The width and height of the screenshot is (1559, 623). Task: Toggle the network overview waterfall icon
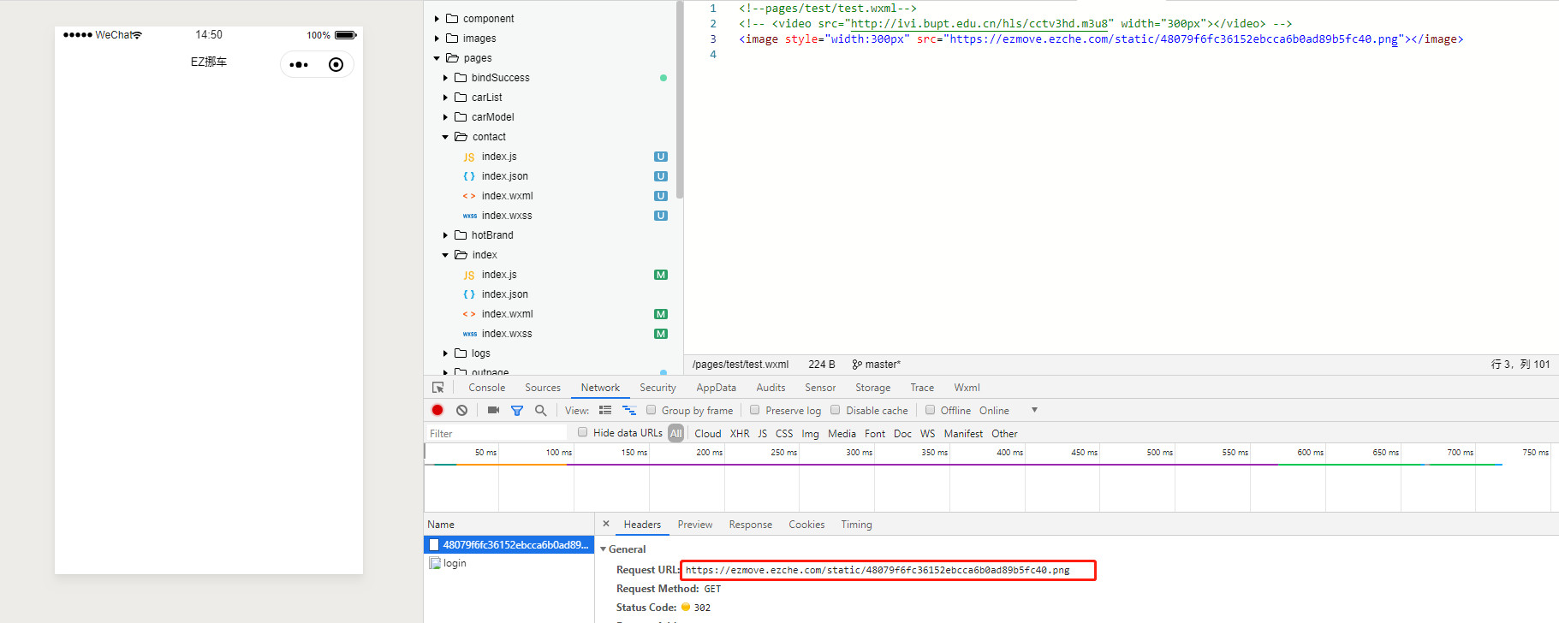pyautogui.click(x=629, y=411)
